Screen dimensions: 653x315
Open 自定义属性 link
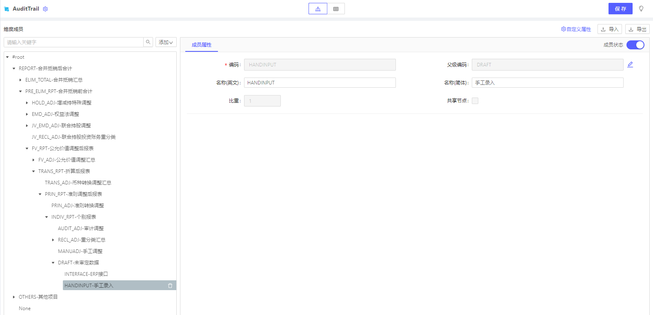click(x=576, y=29)
